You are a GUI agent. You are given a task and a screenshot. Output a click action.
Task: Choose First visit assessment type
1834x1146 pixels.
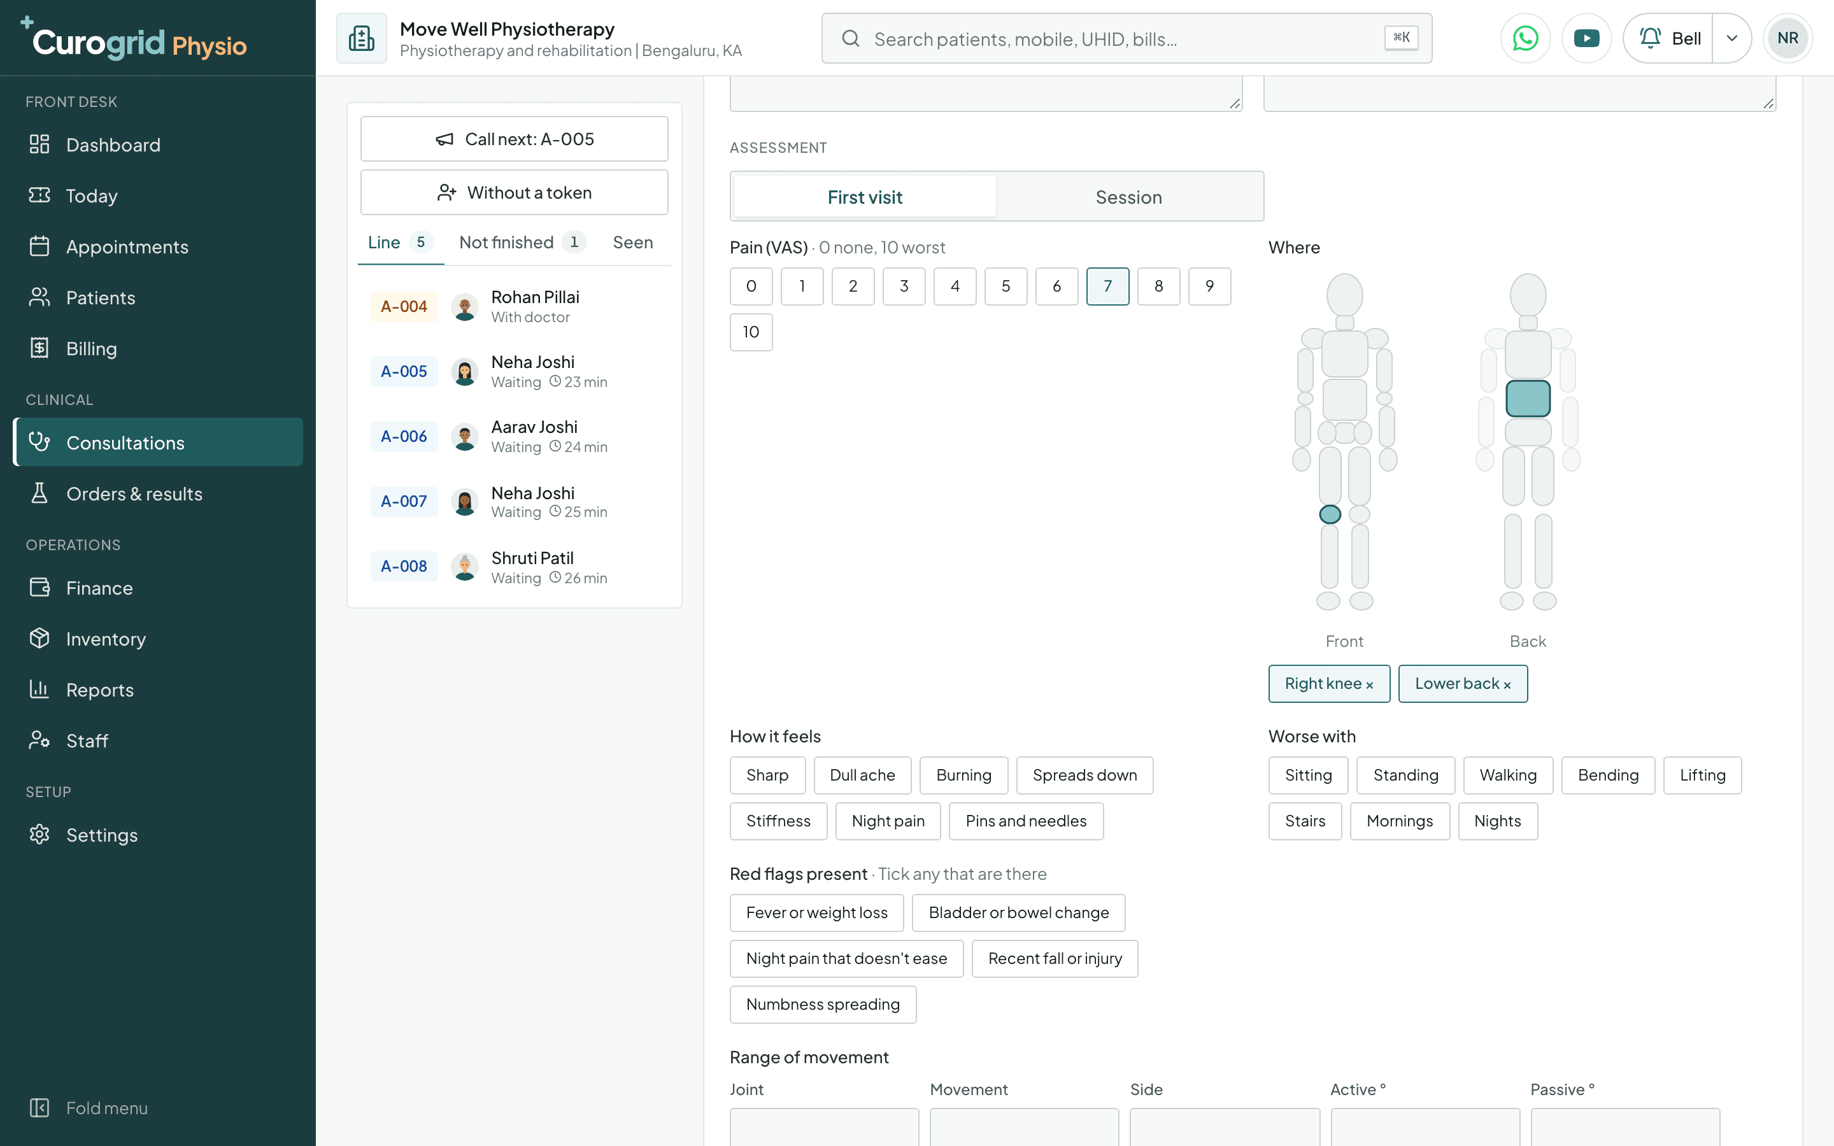865,197
